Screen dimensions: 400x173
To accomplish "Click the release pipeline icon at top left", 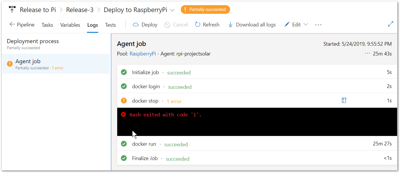I will pyautogui.click(x=12, y=9).
